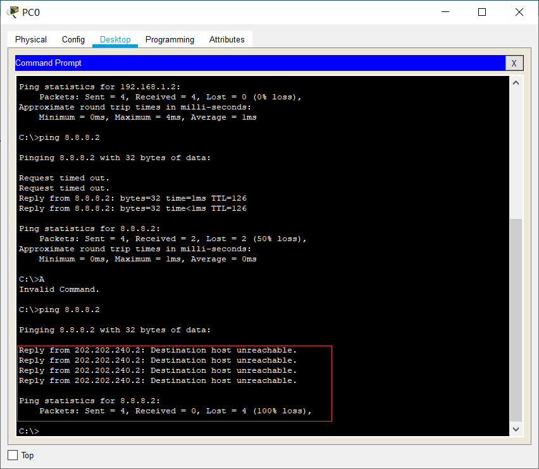Select the Desktop tab
The image size is (539, 469).
point(115,39)
